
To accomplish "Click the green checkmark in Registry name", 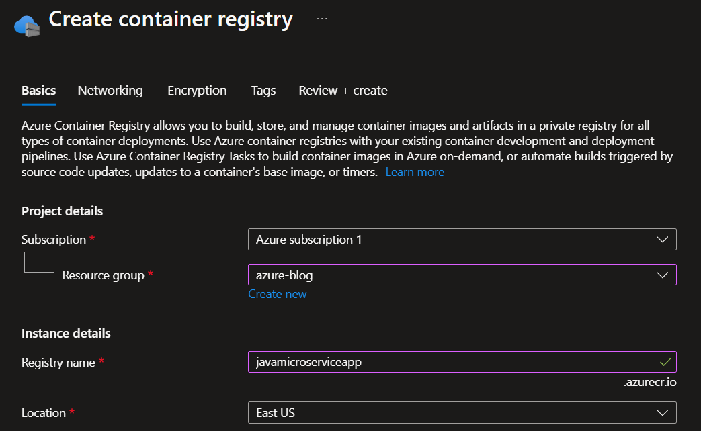I will click(x=665, y=363).
